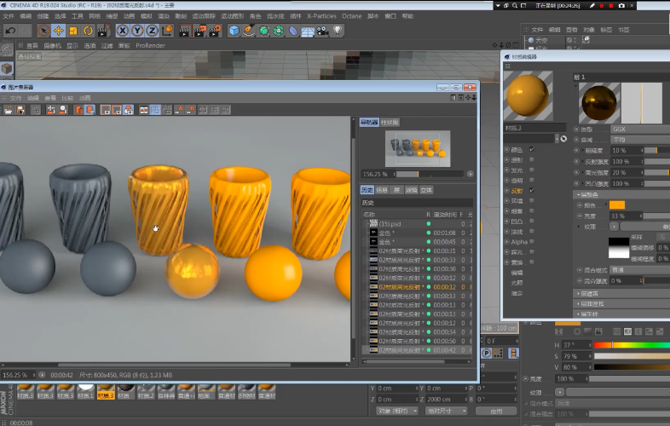This screenshot has width=670, height=426.
Task: Toggle the Z axis lock icon
Action: pyautogui.click(x=152, y=31)
